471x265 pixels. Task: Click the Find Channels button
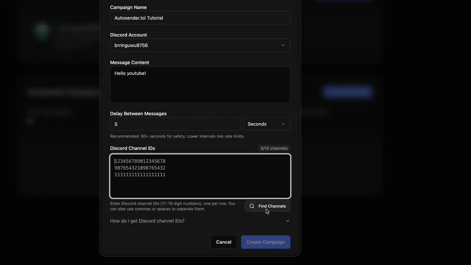[268, 206]
